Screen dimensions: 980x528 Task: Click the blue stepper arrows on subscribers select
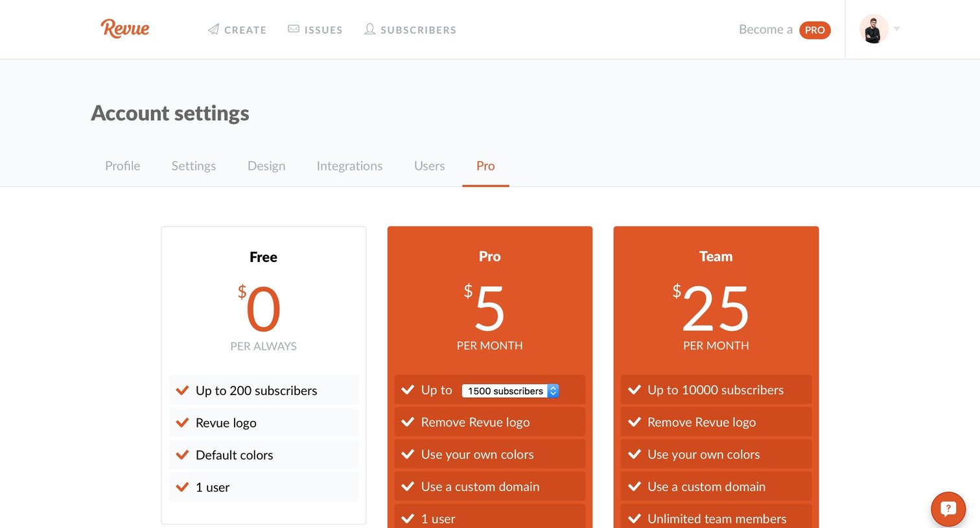(x=553, y=391)
